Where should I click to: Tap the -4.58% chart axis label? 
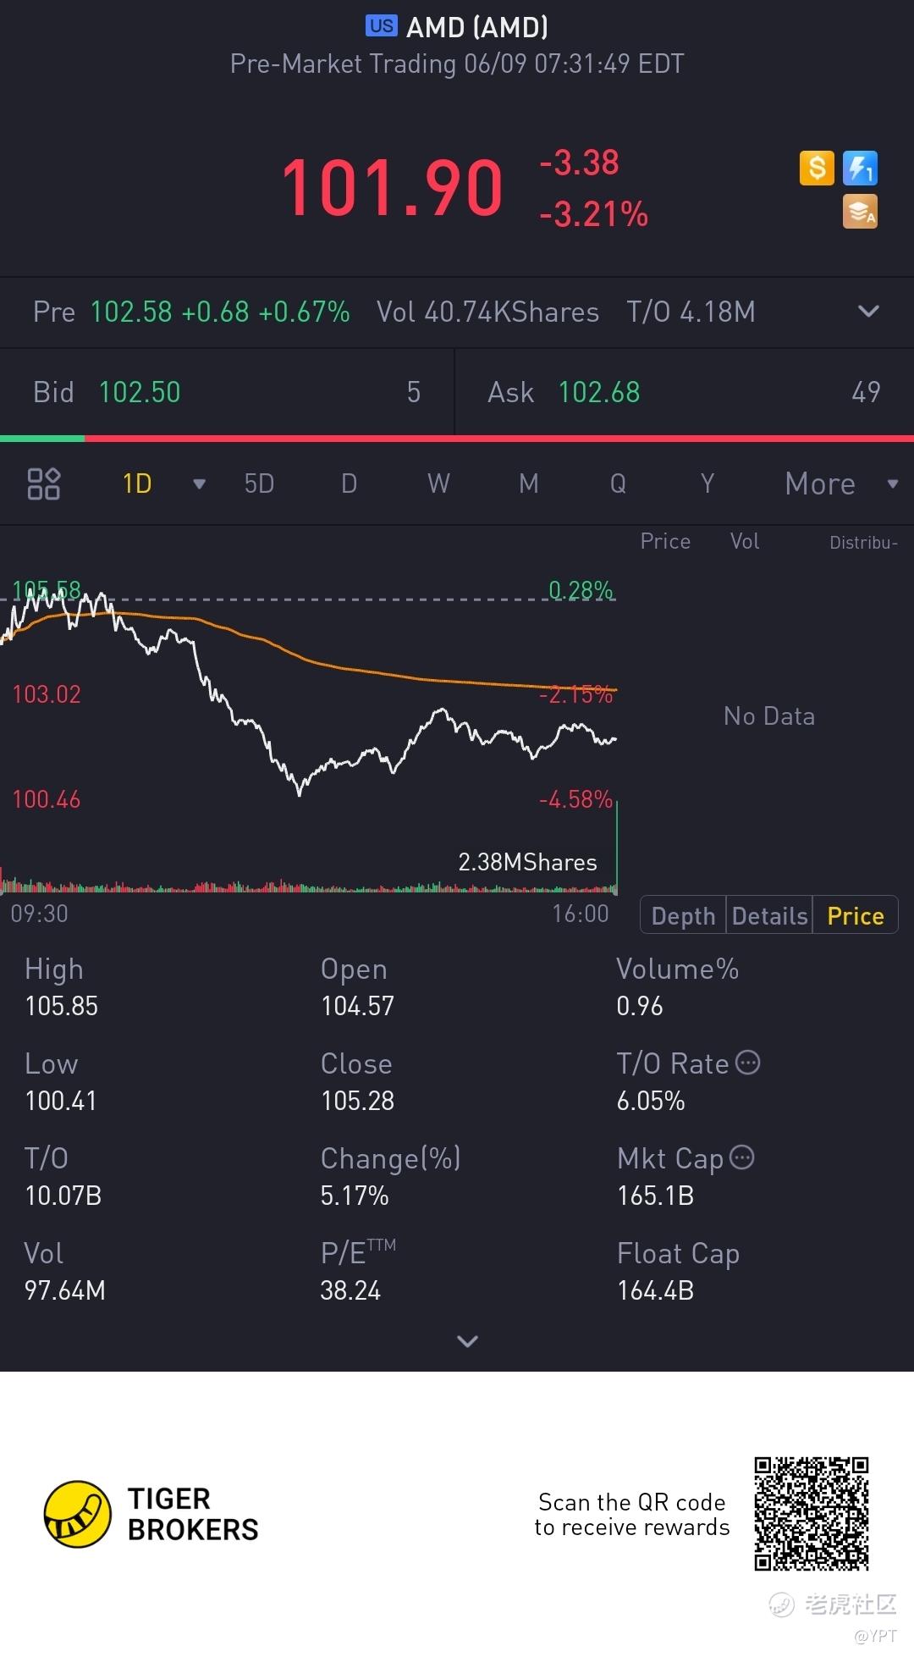575,799
